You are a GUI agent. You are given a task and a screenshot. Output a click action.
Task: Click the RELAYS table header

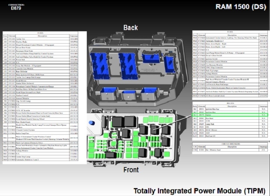[x=231, y=103]
